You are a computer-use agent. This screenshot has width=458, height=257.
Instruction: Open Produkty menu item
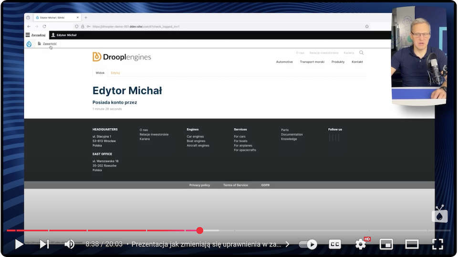point(338,62)
